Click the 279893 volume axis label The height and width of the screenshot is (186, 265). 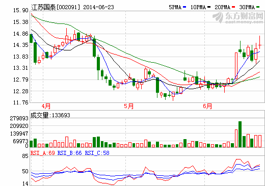click(x=19, y=118)
